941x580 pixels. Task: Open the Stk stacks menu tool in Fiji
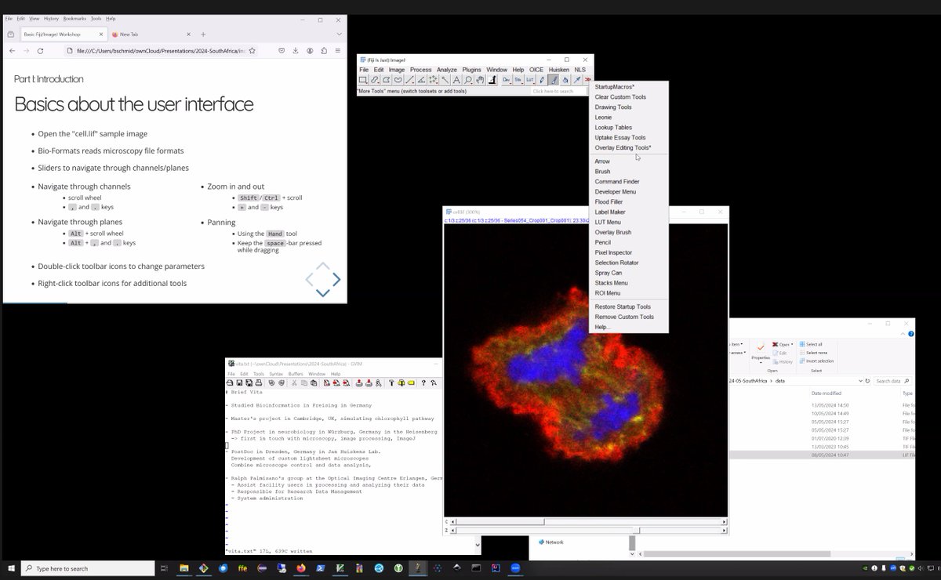coord(518,80)
